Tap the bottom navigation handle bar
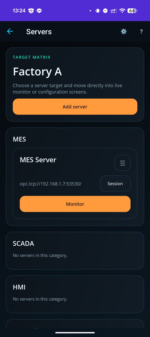The image size is (150, 337). [x=75, y=333]
